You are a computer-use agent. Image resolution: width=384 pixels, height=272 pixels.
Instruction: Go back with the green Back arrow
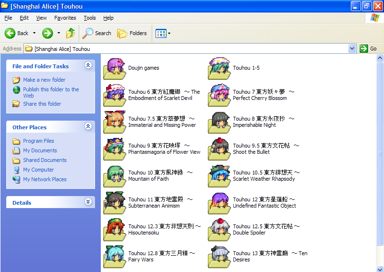[10, 33]
